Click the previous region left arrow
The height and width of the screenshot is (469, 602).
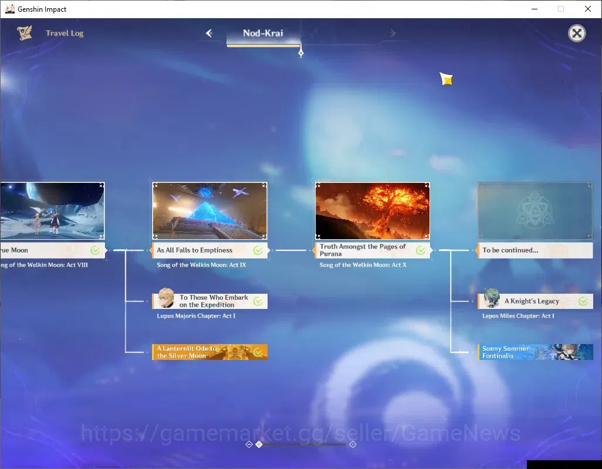click(x=209, y=33)
